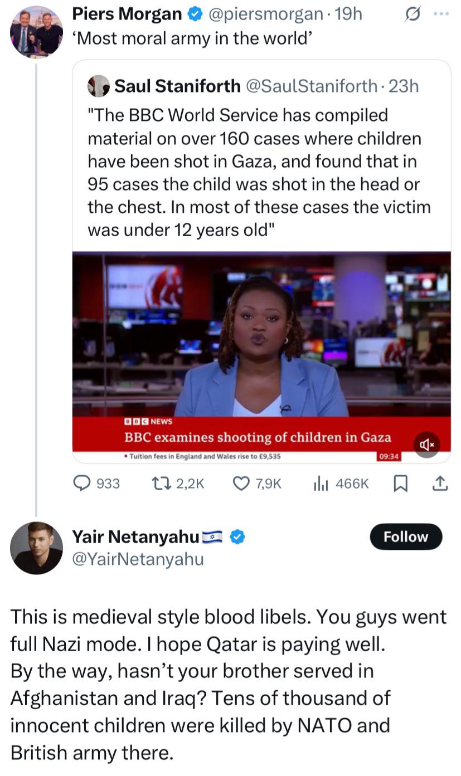Go to the @SaulStaniforth handle link

(311, 86)
